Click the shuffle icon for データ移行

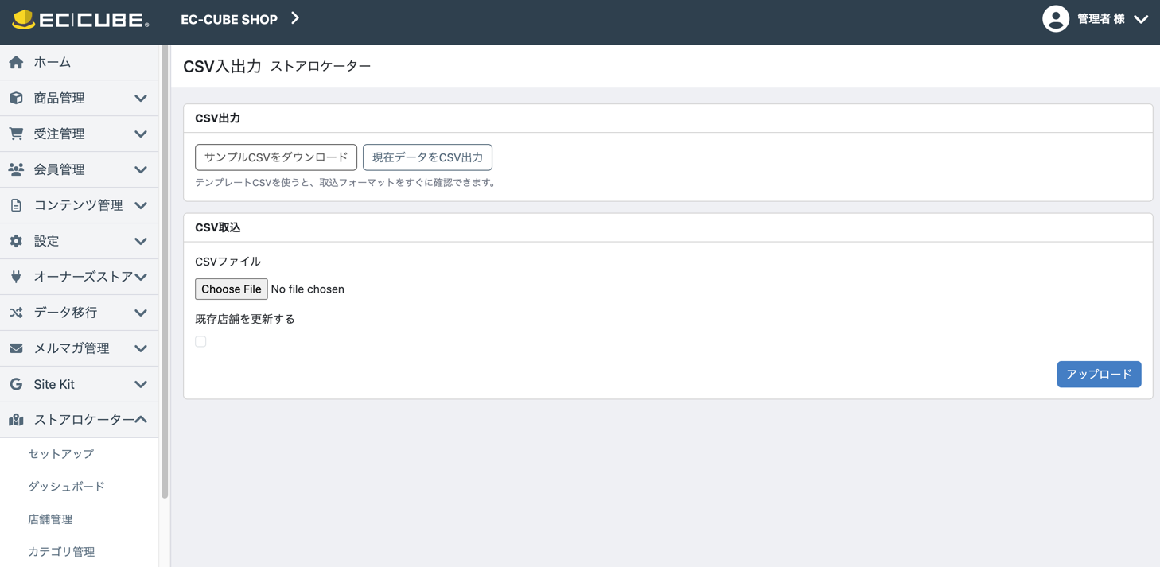pos(16,313)
